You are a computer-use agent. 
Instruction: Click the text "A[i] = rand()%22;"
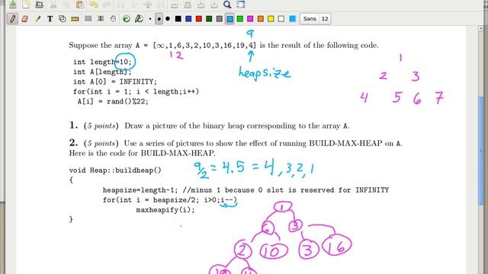click(113, 101)
